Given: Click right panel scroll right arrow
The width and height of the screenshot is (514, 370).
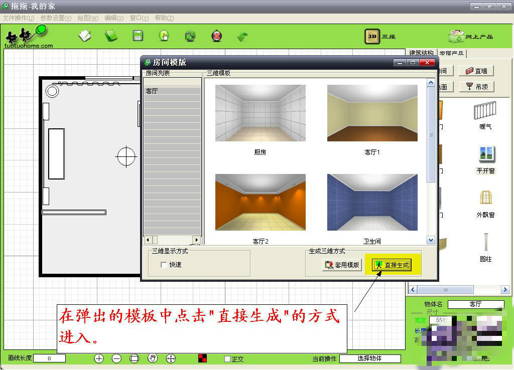Looking at the screenshot, I should click(x=505, y=289).
